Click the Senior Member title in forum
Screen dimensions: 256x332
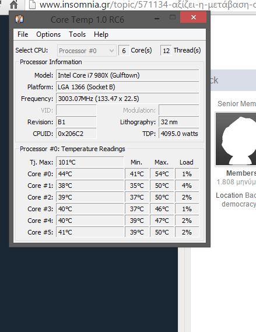(237, 103)
